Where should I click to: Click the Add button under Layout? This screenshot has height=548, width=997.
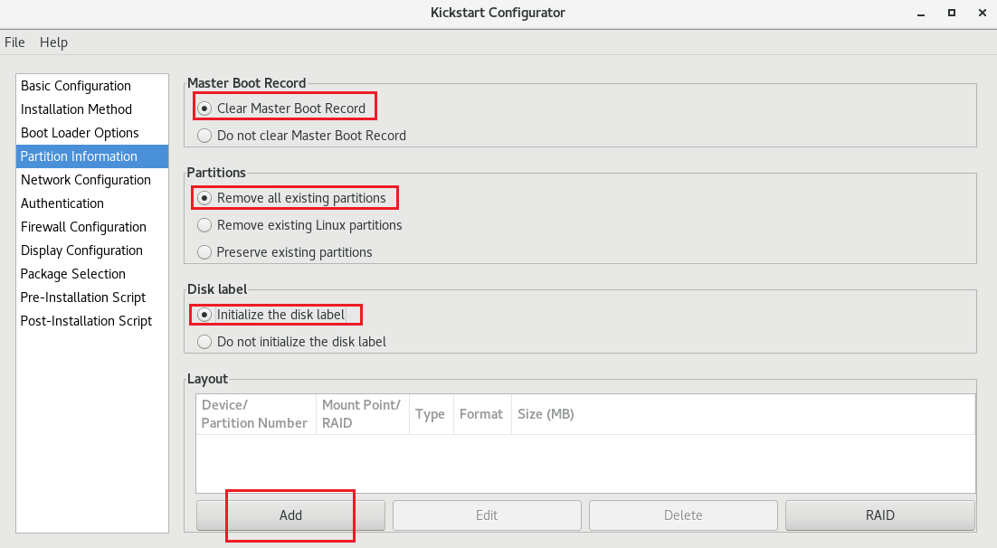coord(290,515)
